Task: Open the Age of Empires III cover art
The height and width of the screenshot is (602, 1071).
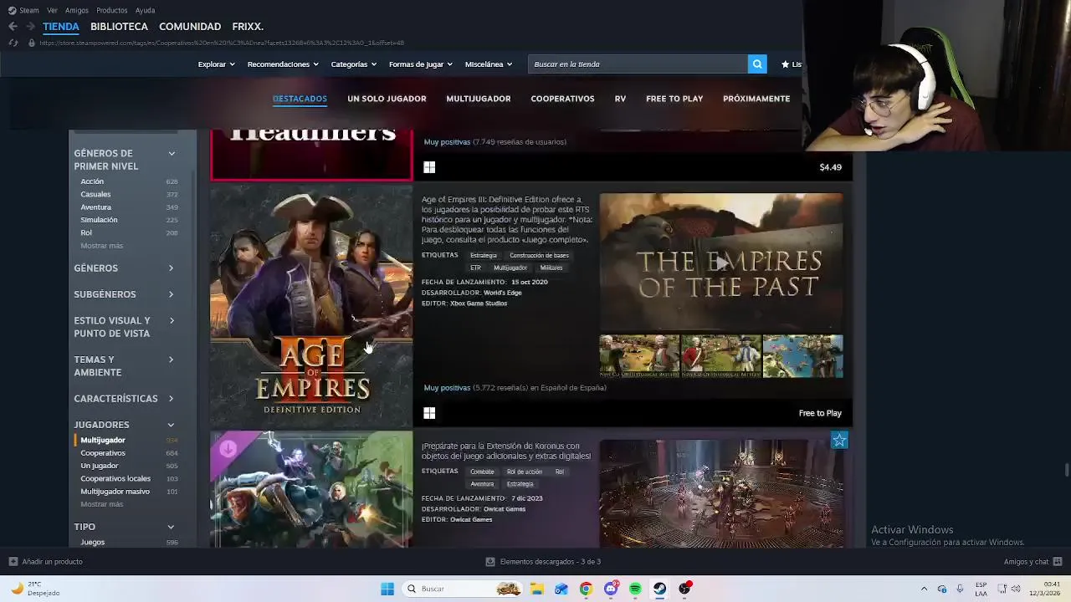Action: 311,306
